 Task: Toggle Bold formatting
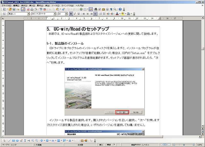71,14
